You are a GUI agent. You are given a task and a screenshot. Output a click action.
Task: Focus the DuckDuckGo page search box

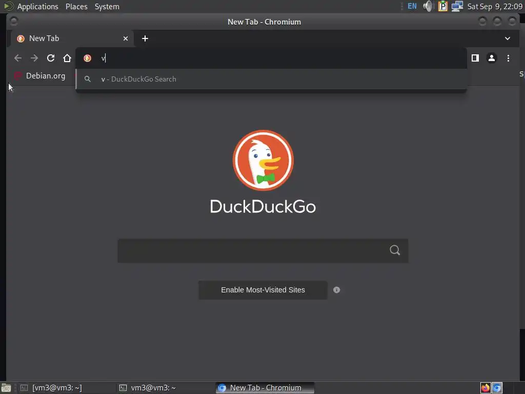(x=263, y=250)
